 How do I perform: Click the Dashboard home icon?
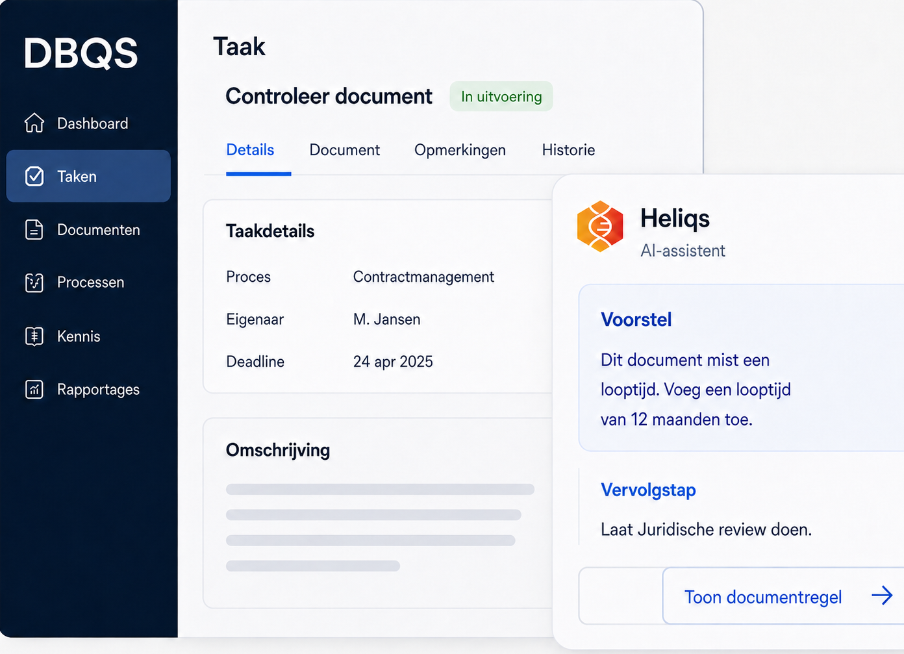click(34, 123)
